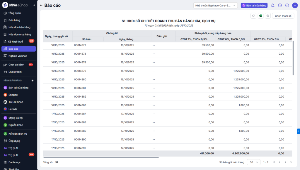Screen dimensions: 300x170
Task: Open the more options ellipsis icon
Action: (287, 5)
